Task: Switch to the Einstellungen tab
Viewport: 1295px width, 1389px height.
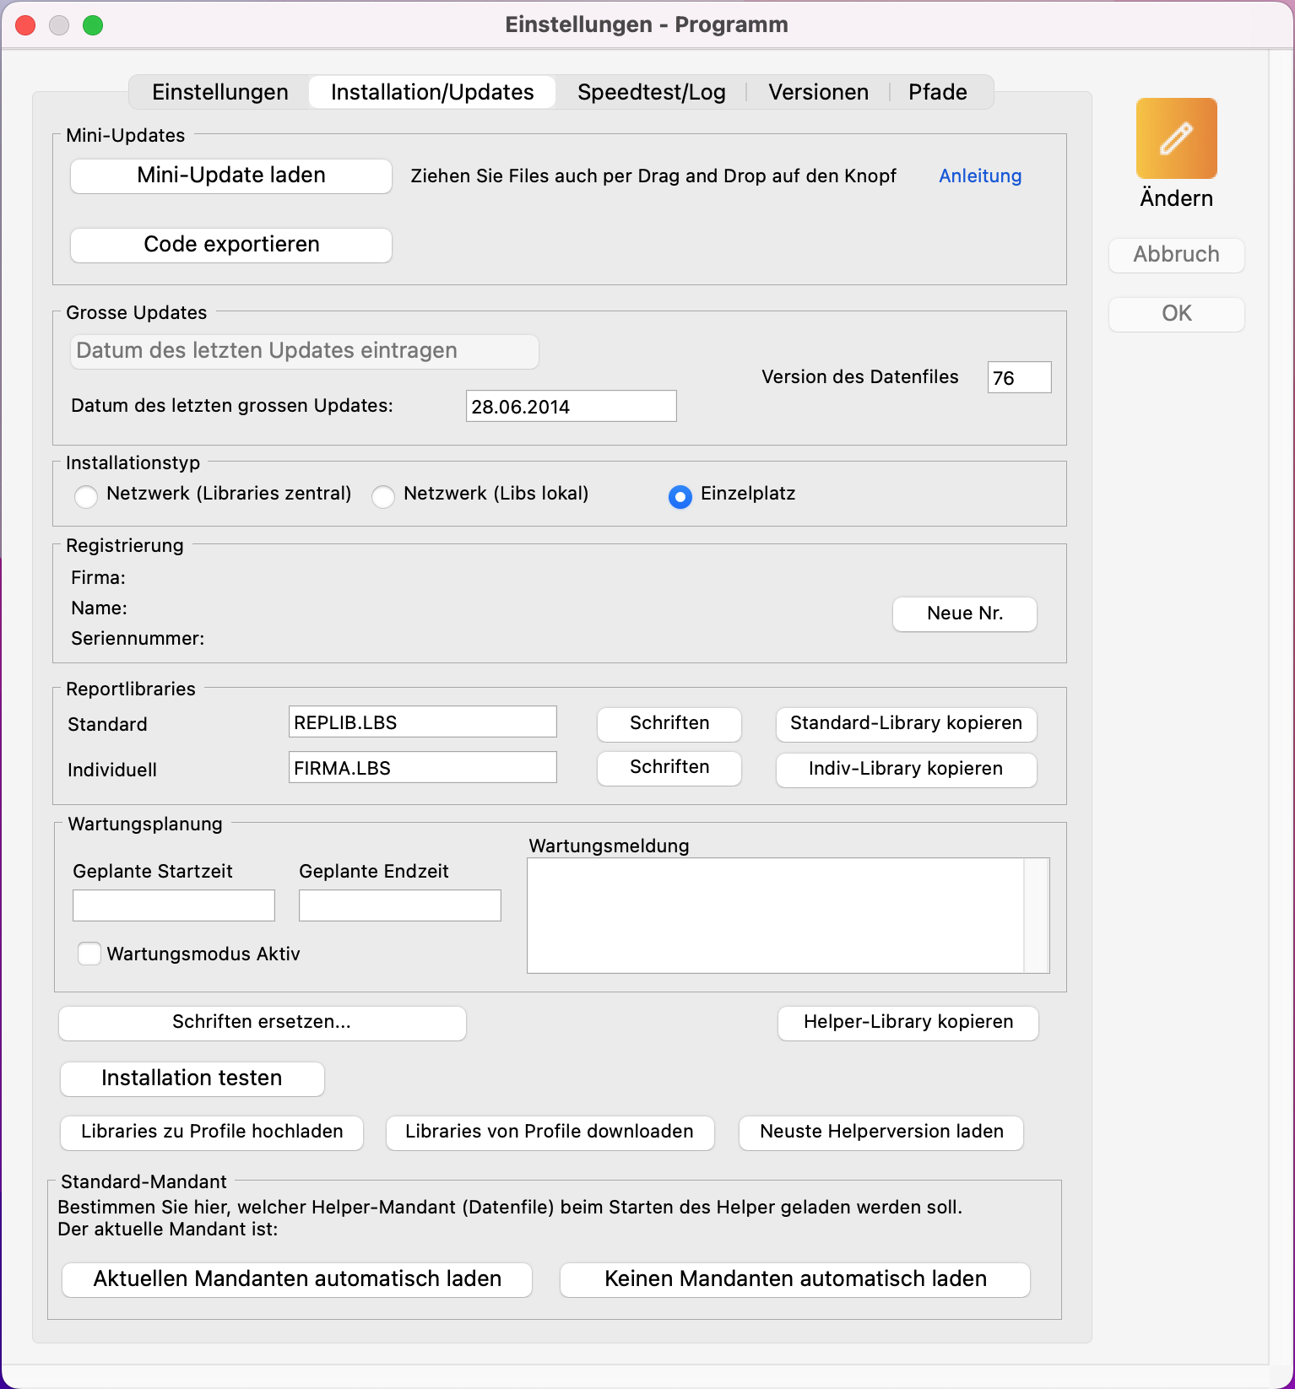Action: point(220,92)
